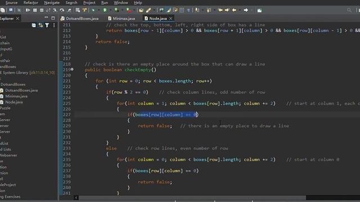The height and width of the screenshot is (202, 360).
Task: Open the Run launch dropdown arrow
Action: tap(110, 10)
